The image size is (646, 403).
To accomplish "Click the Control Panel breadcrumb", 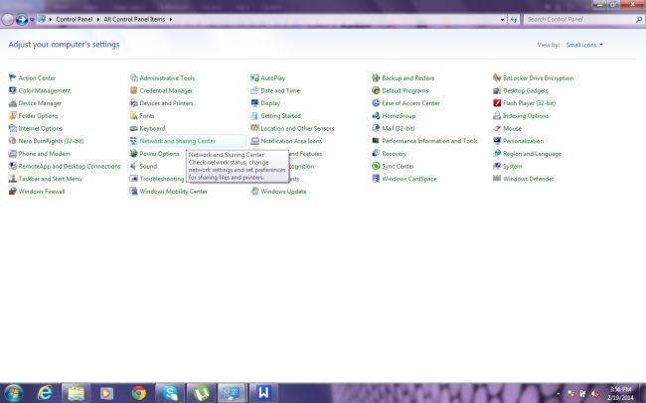I will pos(75,19).
